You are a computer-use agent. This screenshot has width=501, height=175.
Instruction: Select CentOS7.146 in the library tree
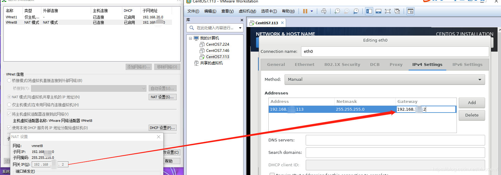click(x=217, y=51)
